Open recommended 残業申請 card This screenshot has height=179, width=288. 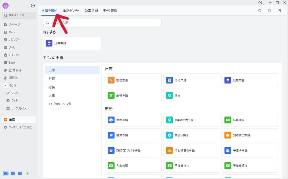[x=72, y=43]
